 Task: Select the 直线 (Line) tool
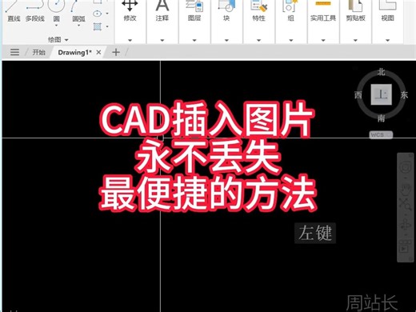pyautogui.click(x=14, y=12)
